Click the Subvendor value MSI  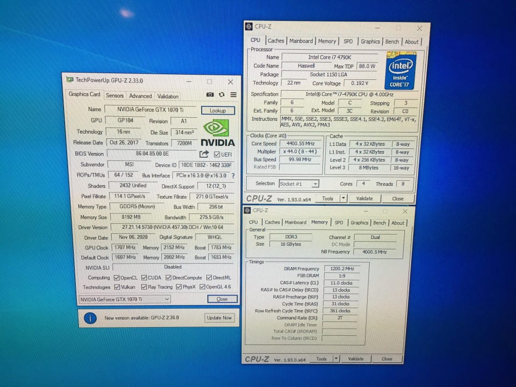click(130, 164)
